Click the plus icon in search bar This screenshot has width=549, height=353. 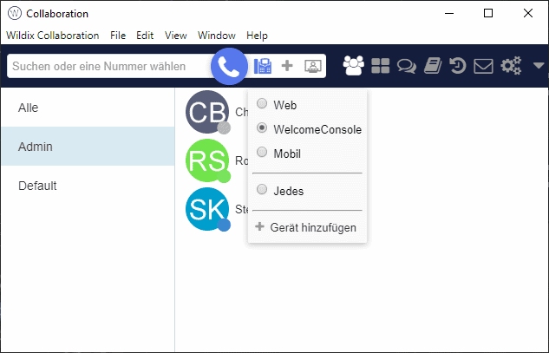pyautogui.click(x=287, y=66)
